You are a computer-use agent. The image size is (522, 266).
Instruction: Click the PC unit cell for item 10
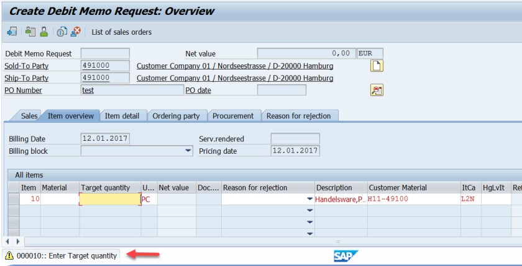tap(149, 199)
